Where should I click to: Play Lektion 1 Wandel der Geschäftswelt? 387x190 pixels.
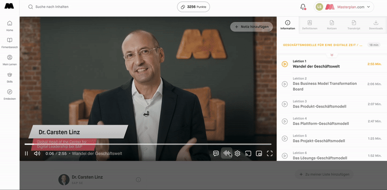click(284, 64)
